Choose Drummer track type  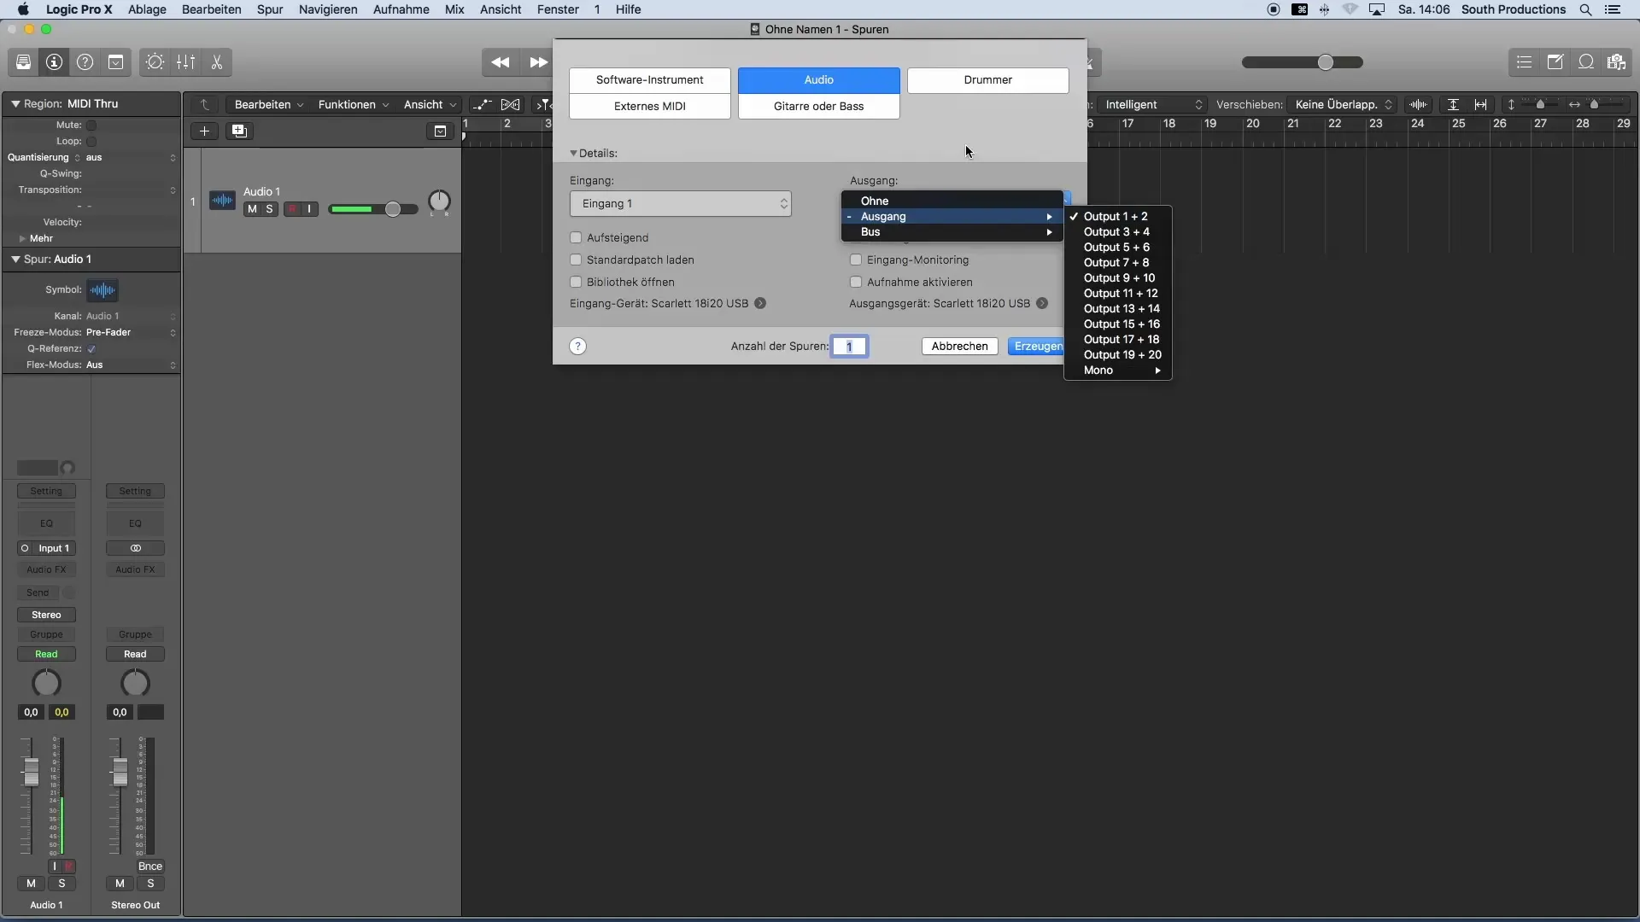[x=988, y=79]
